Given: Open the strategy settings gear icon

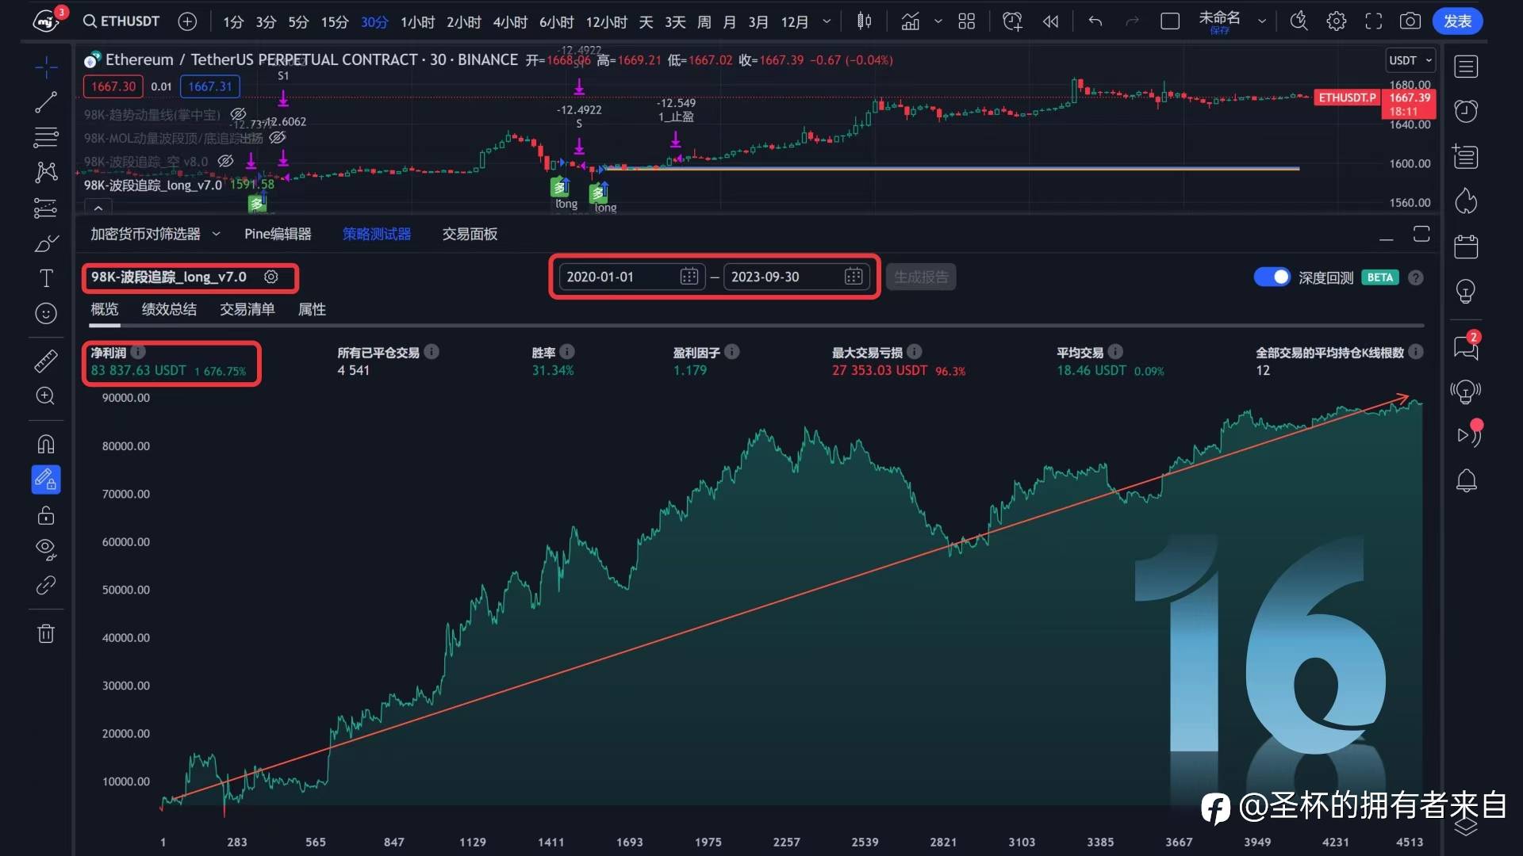Looking at the screenshot, I should click(271, 277).
